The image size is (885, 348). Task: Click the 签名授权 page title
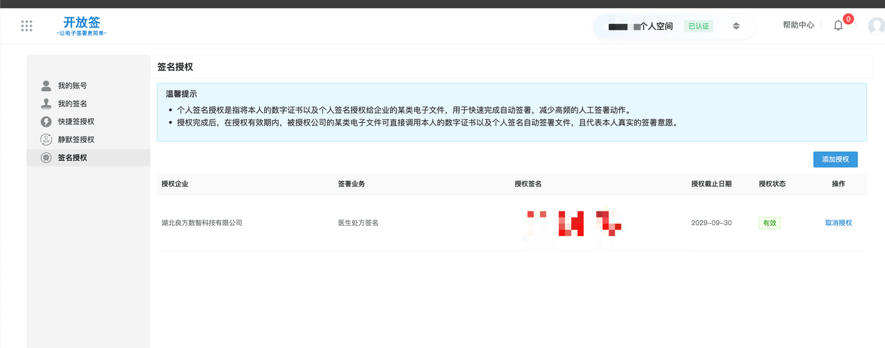tap(175, 67)
